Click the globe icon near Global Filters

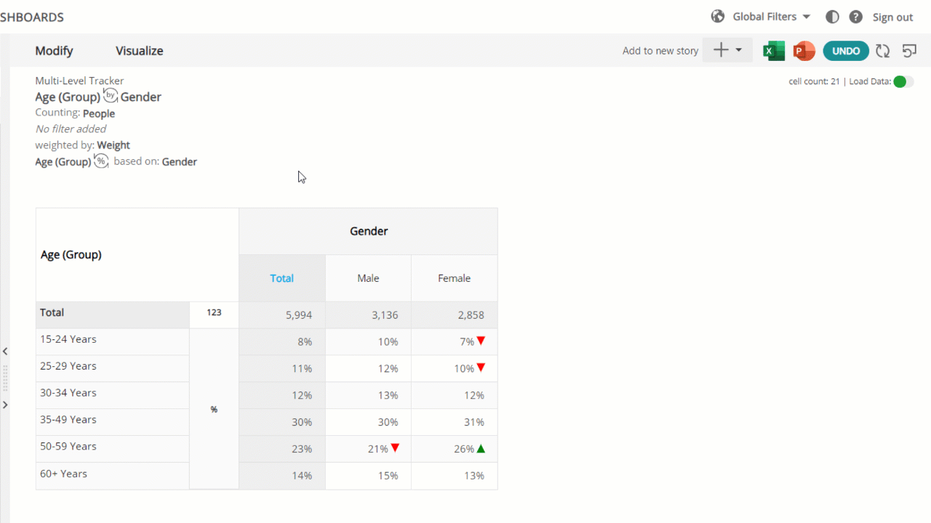click(x=718, y=16)
